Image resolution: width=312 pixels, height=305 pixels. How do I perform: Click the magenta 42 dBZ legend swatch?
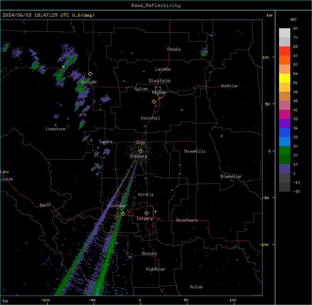click(284, 114)
